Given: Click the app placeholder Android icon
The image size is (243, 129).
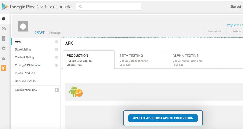Looking at the screenshot, I should tap(23, 26).
